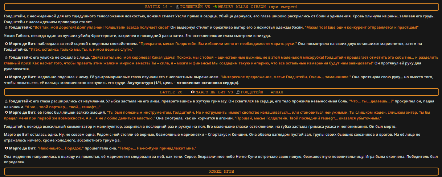Click Голдштейн's icon beside "Вот так, мой дорогой!"
The image size is (442, 177).
pyautogui.click(x=6, y=27)
